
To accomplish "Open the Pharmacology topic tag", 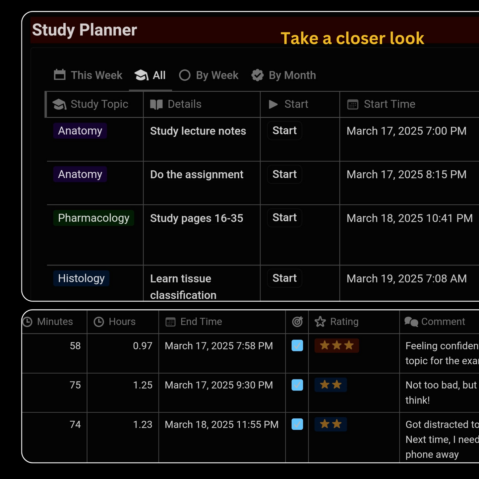I will coord(93,218).
